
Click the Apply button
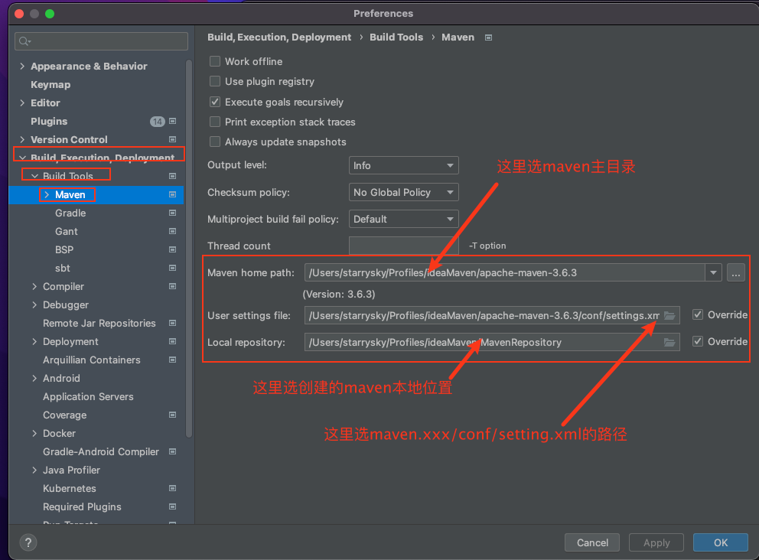point(656,542)
